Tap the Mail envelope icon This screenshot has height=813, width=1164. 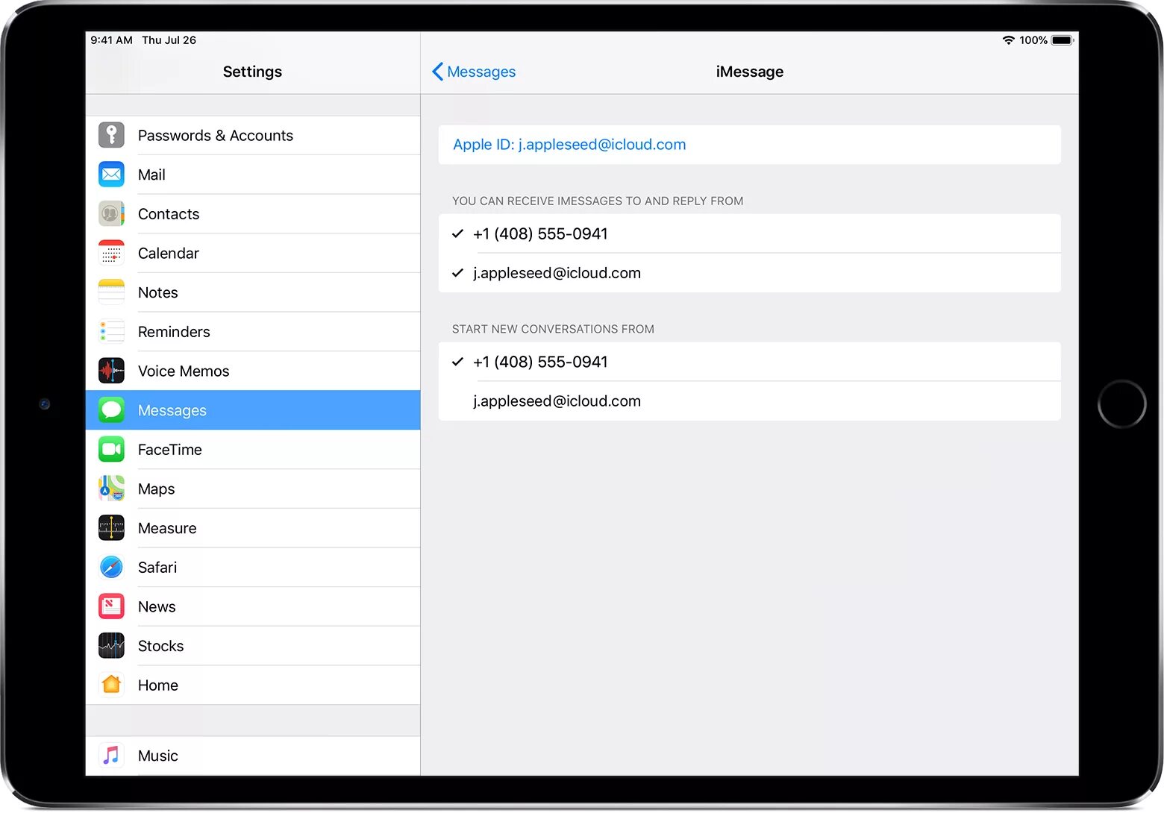pyautogui.click(x=111, y=175)
